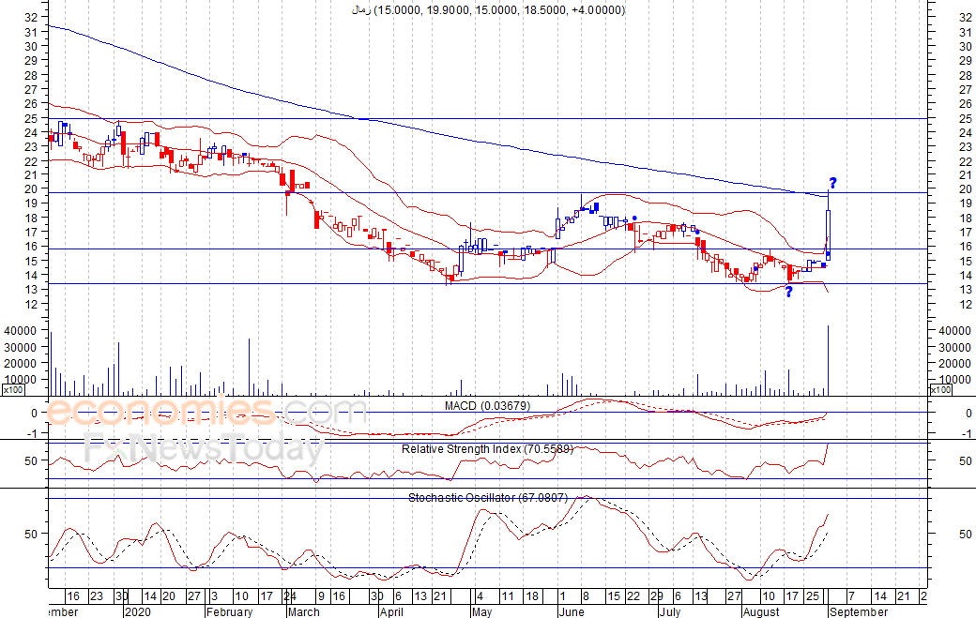Click the x100 volume scale badge on right
Viewport: 976px width, 618px height.
pos(940,389)
